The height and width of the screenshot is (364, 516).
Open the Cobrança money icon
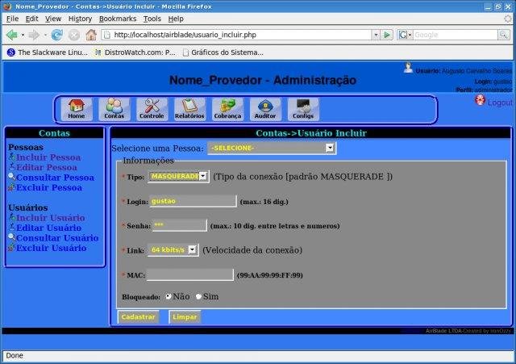click(x=227, y=109)
